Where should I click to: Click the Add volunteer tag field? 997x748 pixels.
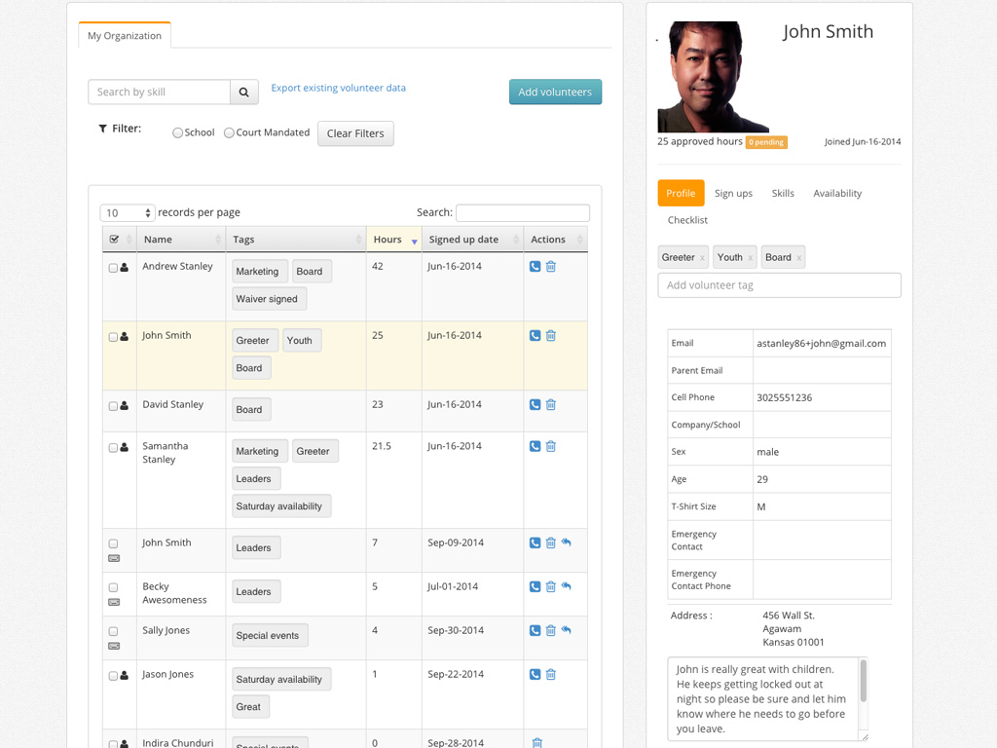pyautogui.click(x=779, y=285)
